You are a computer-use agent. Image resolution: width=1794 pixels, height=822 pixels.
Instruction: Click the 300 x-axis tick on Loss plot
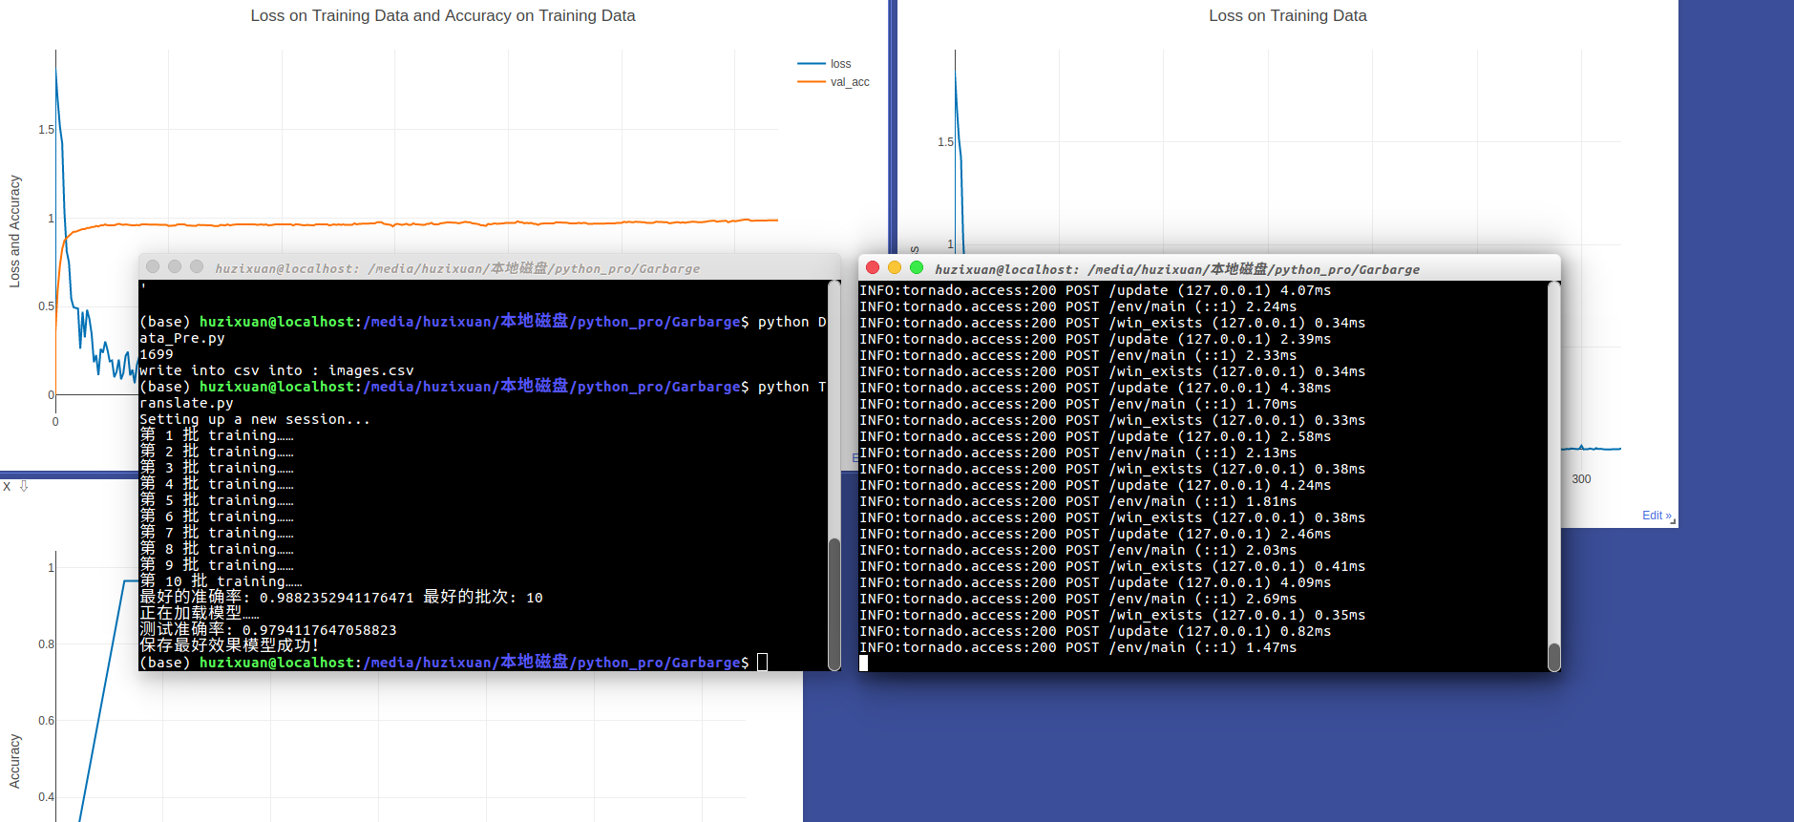(x=1581, y=479)
